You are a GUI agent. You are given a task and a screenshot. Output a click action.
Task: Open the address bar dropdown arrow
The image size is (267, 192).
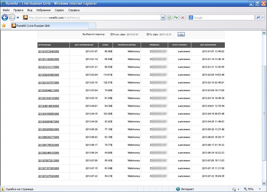[163, 18]
